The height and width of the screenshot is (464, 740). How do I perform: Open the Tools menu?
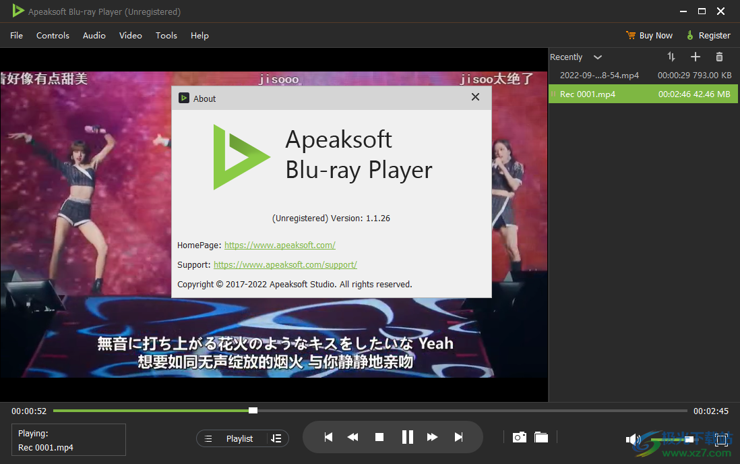point(166,35)
